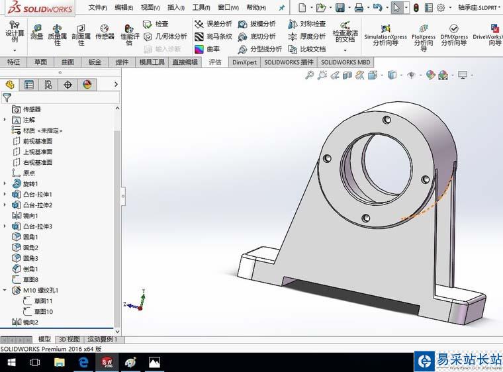
Task: Switch to the 运动算例 1 tab
Action: 102,340
